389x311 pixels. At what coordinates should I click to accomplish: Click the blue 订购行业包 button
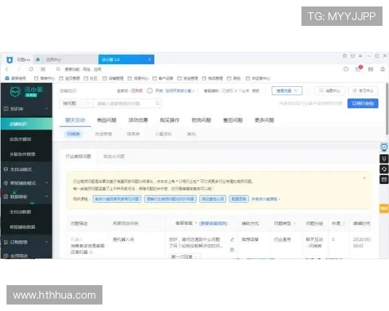pyautogui.click(x=362, y=104)
